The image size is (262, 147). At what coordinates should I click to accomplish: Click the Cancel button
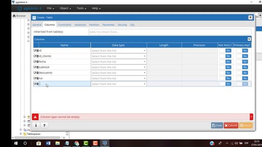click(x=231, y=125)
